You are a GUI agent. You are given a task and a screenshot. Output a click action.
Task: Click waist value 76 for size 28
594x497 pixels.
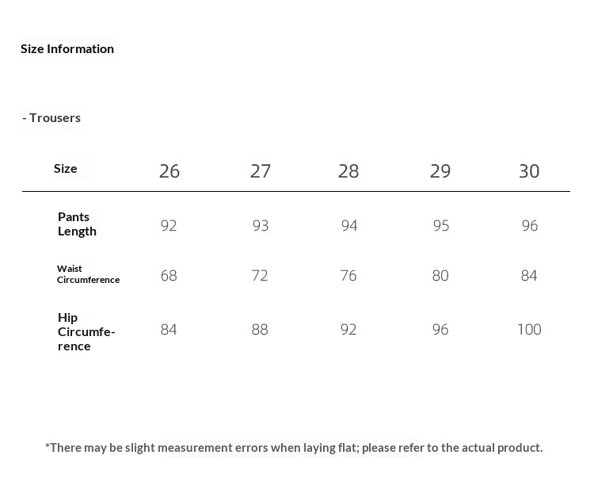tap(348, 276)
